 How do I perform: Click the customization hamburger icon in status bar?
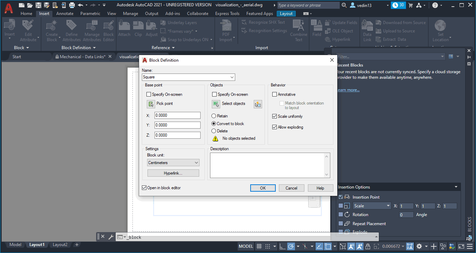tap(470, 246)
